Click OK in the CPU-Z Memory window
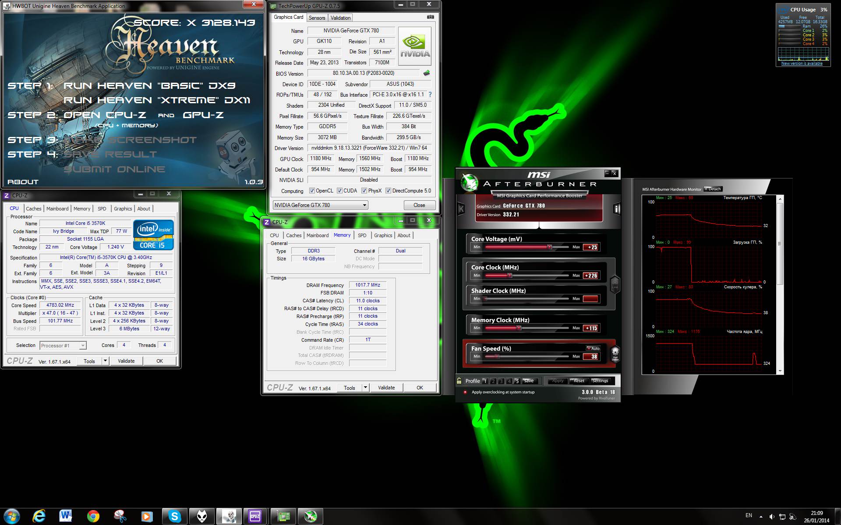Screen dimensions: 841x525 click(x=420, y=388)
